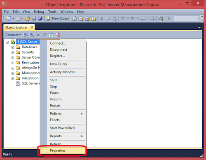
Task: Click Restart in the context menu
Action: 55,106
